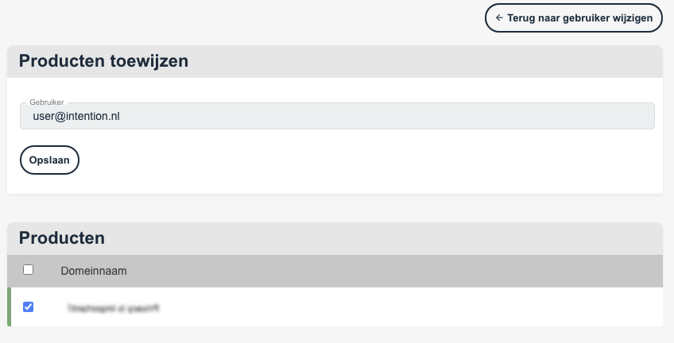Click the right end of the Gebruiker input
The height and width of the screenshot is (343, 674).
(x=636, y=116)
